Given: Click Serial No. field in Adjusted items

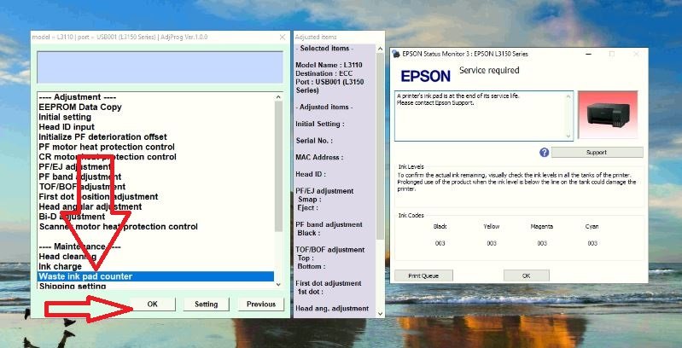Looking at the screenshot, I should pos(314,141).
